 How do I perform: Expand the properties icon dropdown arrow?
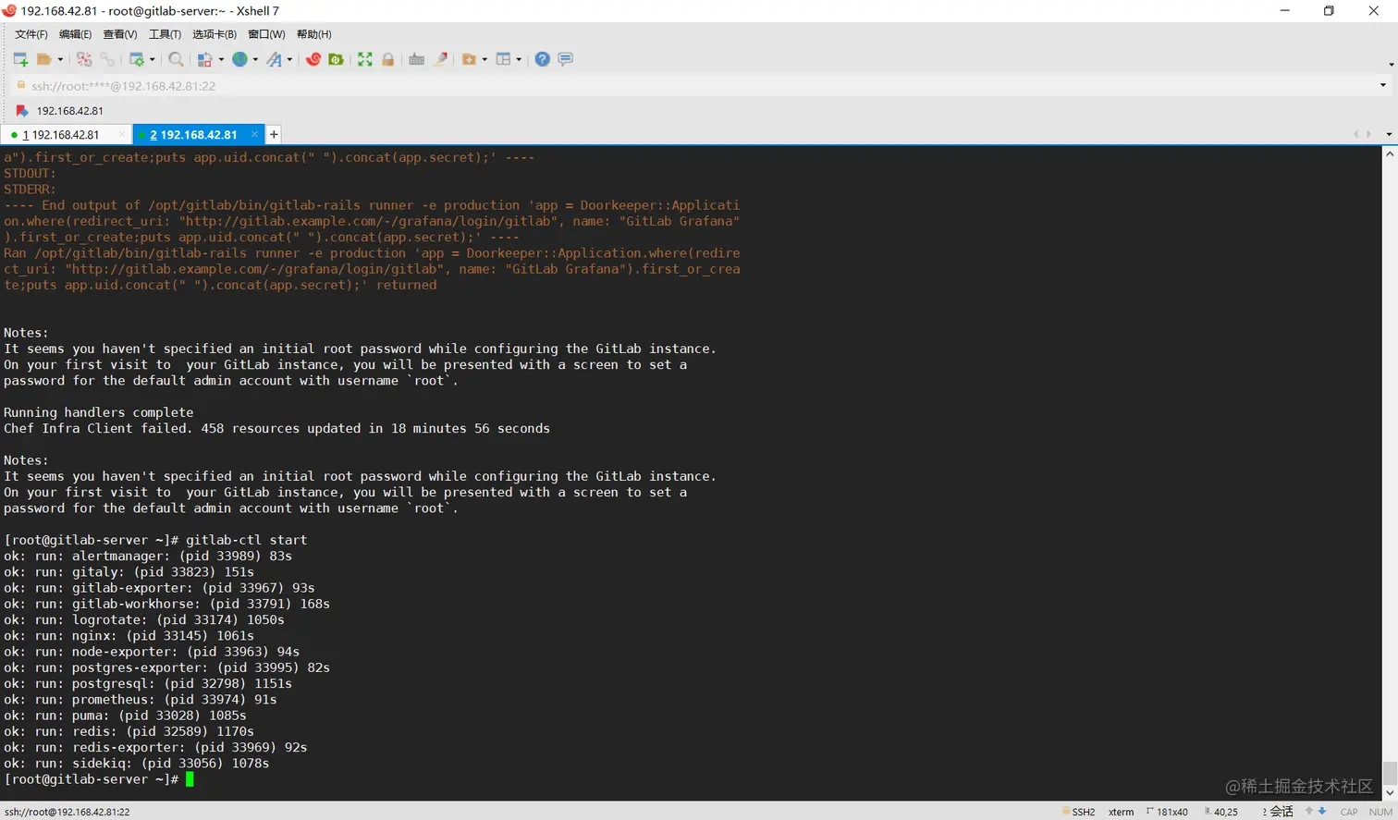(x=153, y=59)
